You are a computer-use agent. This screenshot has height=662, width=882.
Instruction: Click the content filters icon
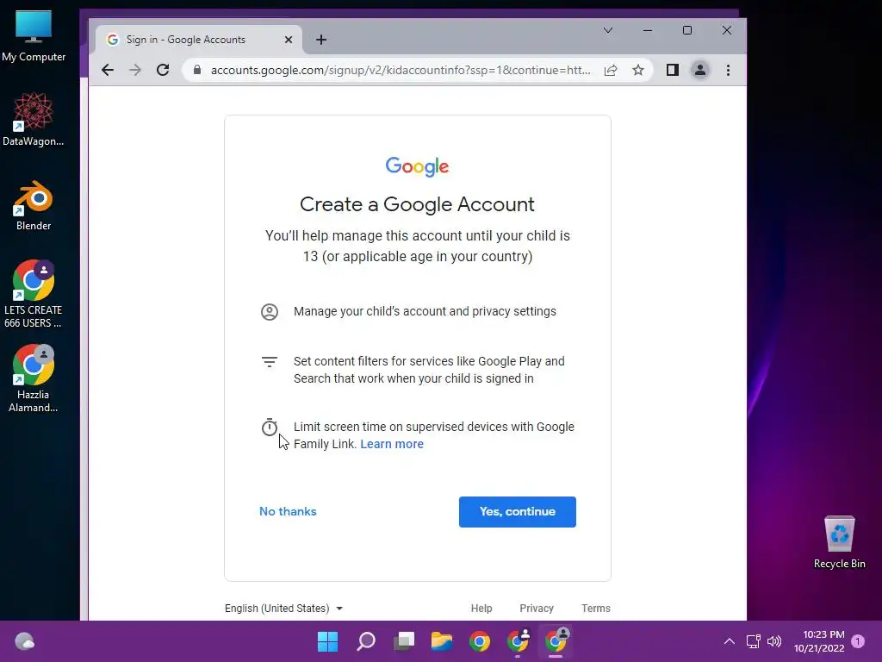[x=270, y=361]
